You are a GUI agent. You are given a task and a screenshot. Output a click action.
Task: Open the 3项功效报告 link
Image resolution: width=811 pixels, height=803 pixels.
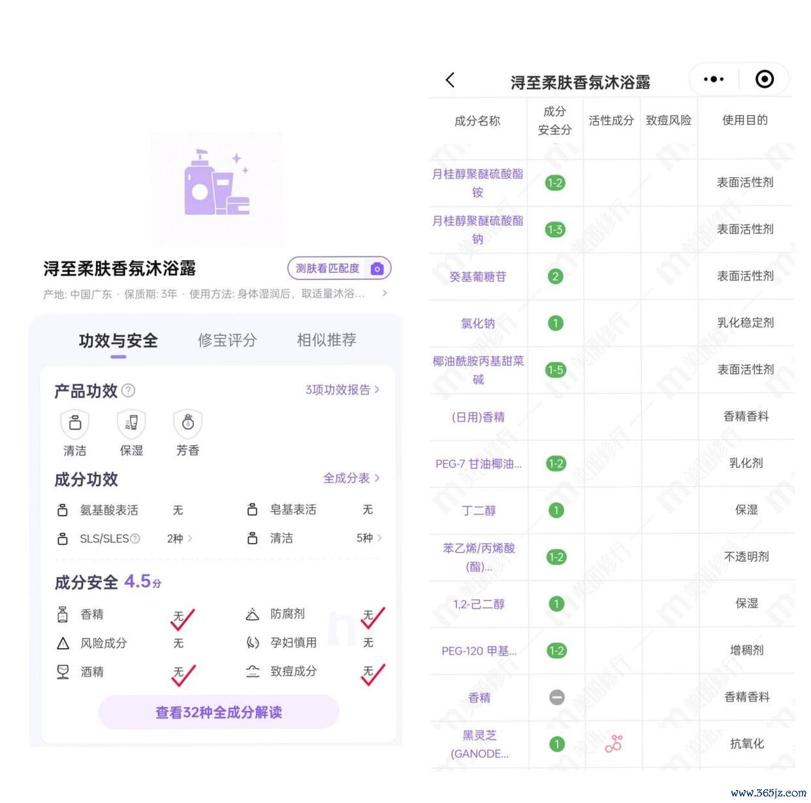(342, 390)
